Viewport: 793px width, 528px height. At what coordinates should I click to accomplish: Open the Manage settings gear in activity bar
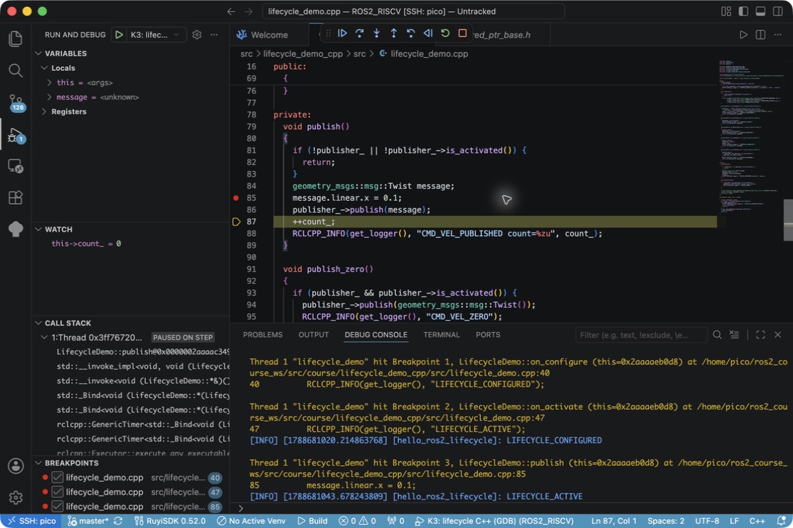point(16,498)
